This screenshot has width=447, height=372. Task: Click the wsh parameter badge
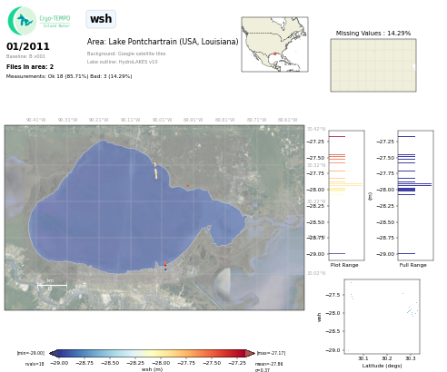coord(101,19)
